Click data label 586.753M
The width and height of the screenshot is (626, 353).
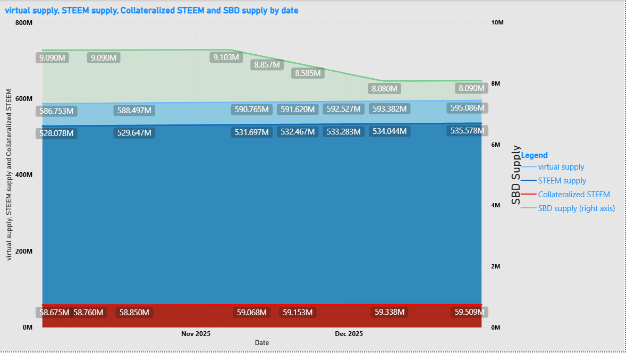point(56,111)
